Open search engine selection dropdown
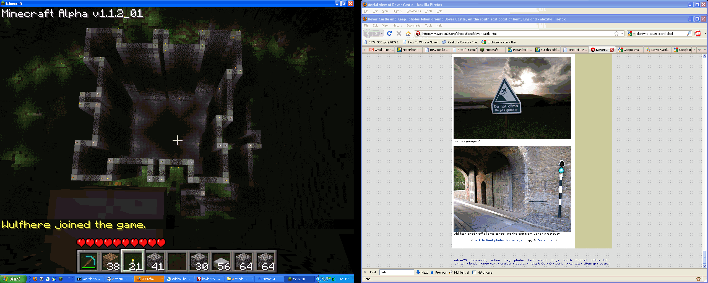The image size is (708, 283). (x=634, y=33)
